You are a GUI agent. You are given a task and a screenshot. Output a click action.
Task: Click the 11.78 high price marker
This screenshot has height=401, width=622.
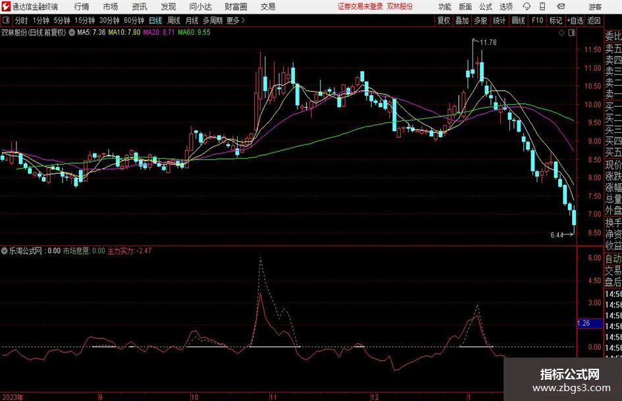488,42
